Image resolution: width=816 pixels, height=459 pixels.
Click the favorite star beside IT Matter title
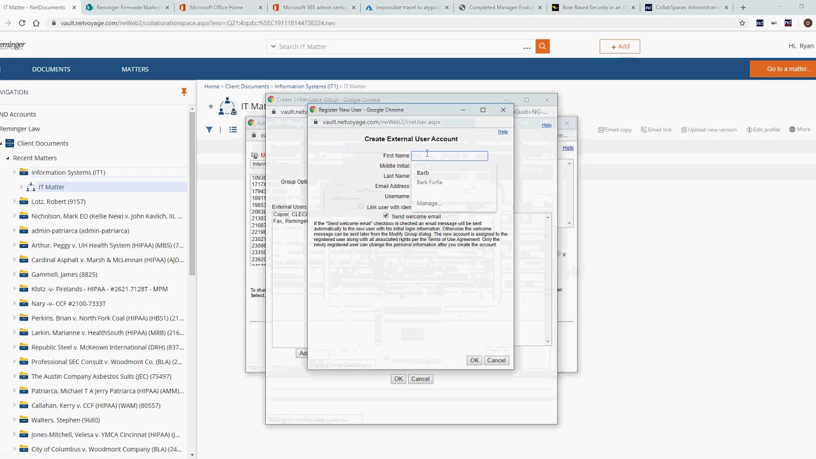pos(210,106)
